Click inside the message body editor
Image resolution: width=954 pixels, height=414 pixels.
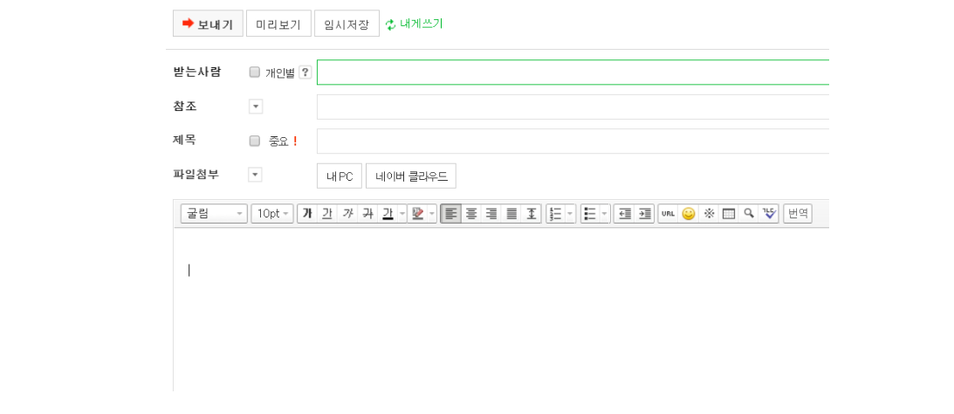pos(501,311)
